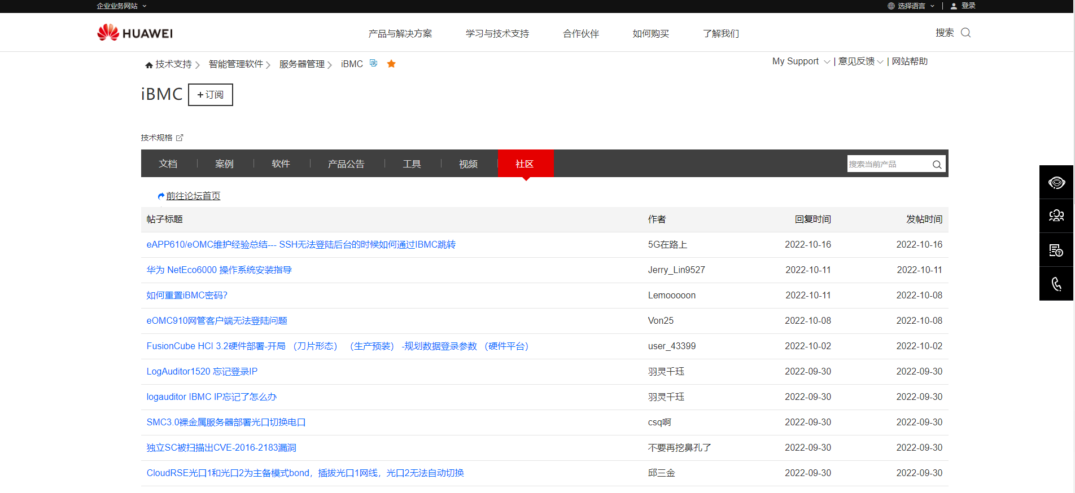The image size is (1075, 493).
Task: Click 服务器管理 breadcrumb link
Action: point(302,64)
